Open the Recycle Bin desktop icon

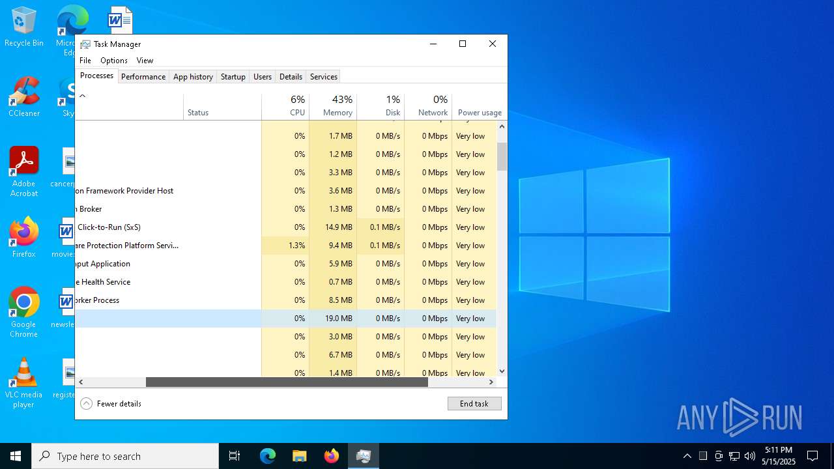(x=24, y=27)
